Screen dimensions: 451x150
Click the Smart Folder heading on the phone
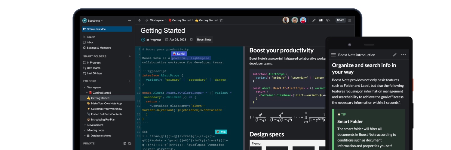[350, 121]
